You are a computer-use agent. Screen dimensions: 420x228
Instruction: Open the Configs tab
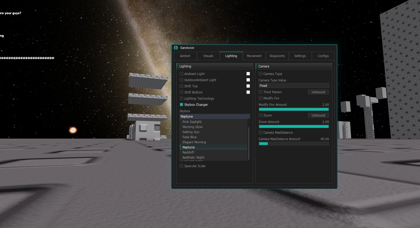323,56
